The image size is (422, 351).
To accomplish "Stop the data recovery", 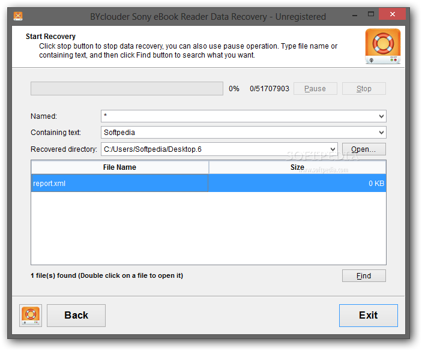I will click(x=364, y=88).
